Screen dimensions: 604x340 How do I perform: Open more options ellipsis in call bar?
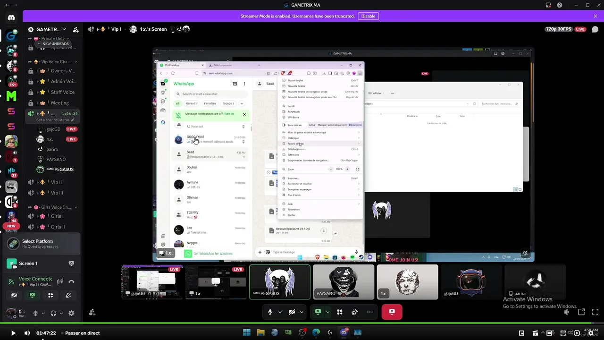(370, 312)
